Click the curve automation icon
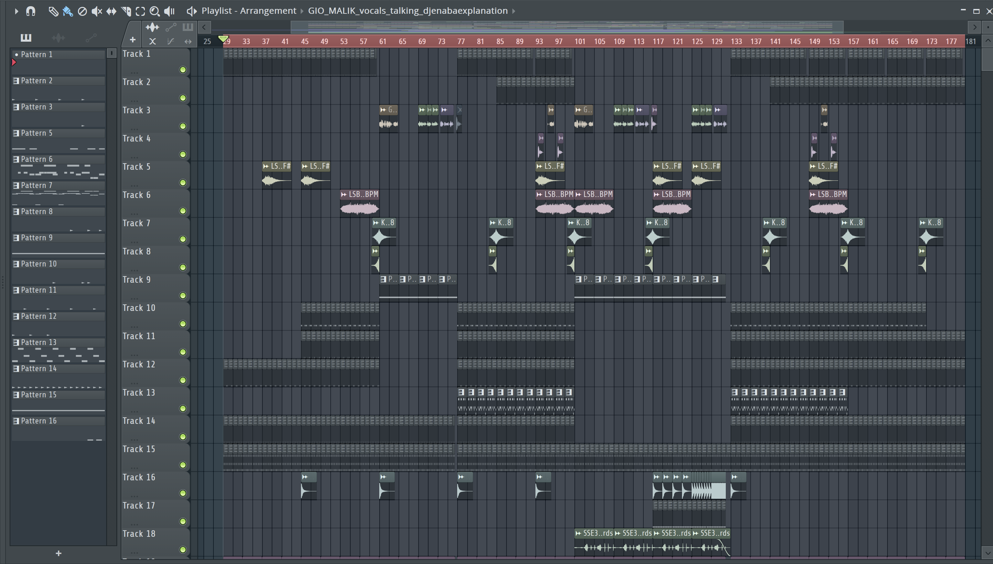Screen dimensions: 993x564 pos(170,41)
